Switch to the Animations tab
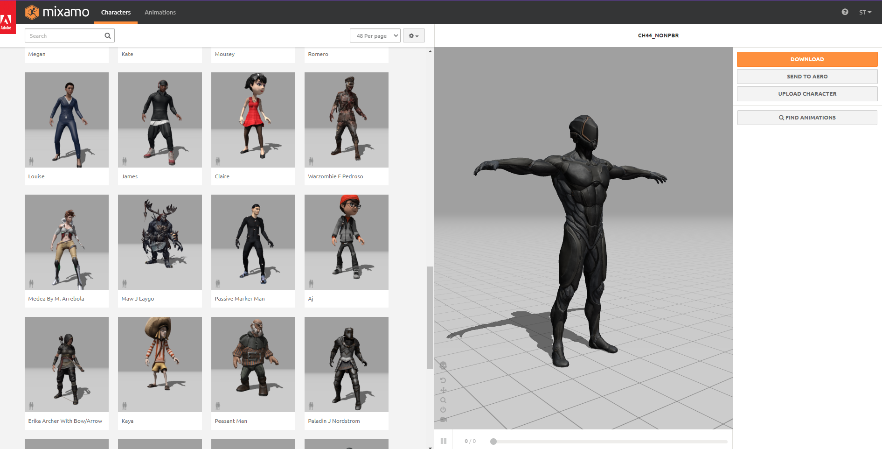 click(160, 12)
